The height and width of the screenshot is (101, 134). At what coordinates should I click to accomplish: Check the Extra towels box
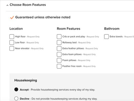click(106, 36)
